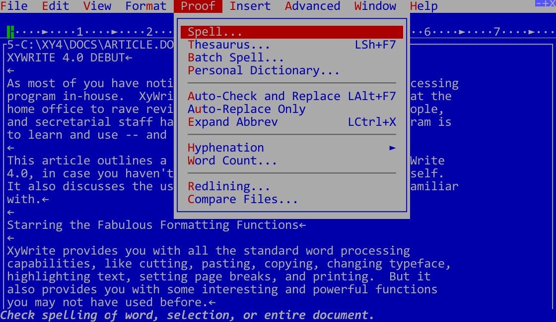
Task: Open the View menu
Action: 97,6
